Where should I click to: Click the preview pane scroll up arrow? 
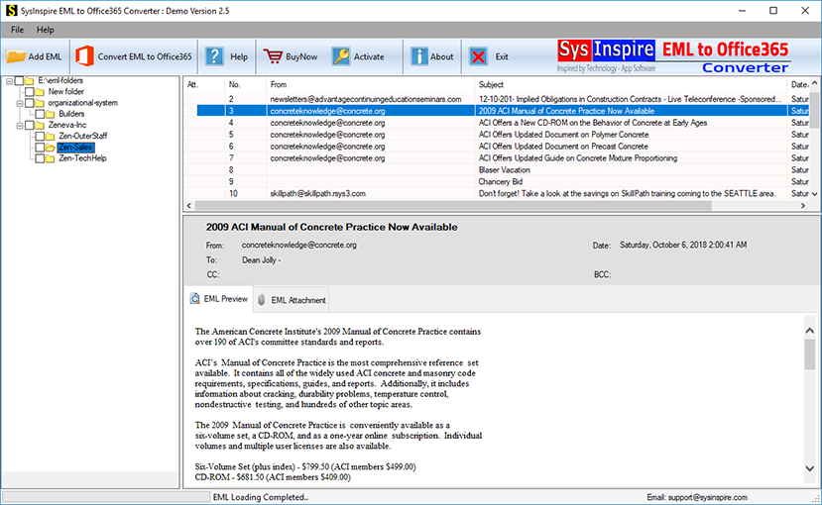pos(809,331)
